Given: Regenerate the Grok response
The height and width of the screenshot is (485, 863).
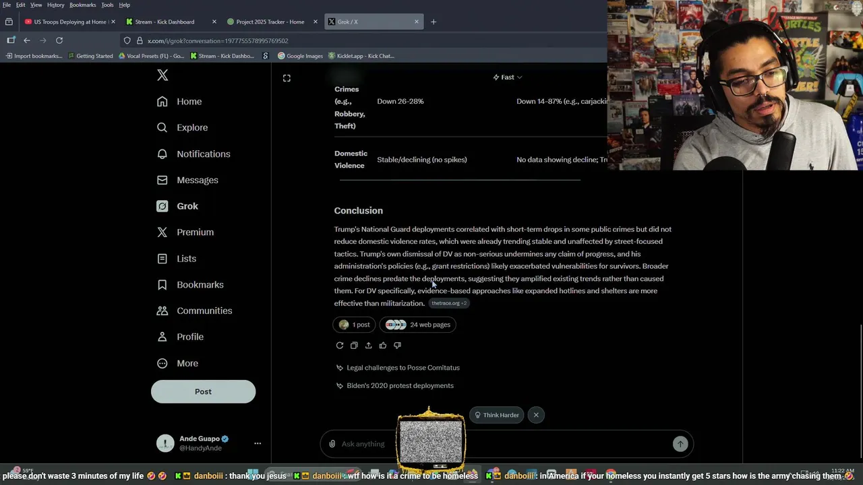Looking at the screenshot, I should 340,346.
